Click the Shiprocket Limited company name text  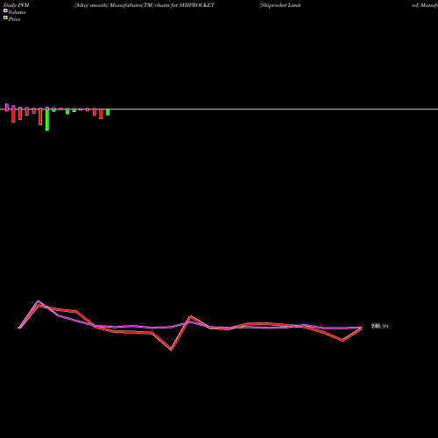(279, 5)
